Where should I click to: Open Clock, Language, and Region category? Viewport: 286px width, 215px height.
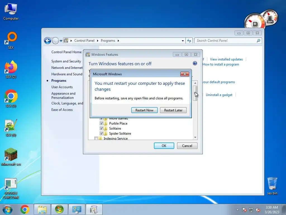pyautogui.click(x=67, y=103)
